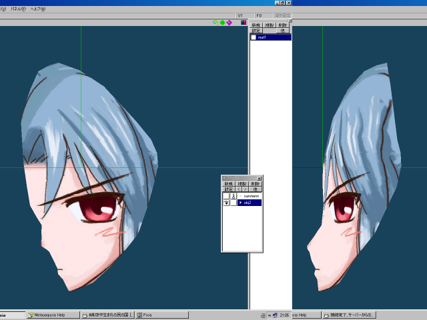Click 複製 in the object panel
The height and width of the screenshot is (320, 427).
pos(242,184)
